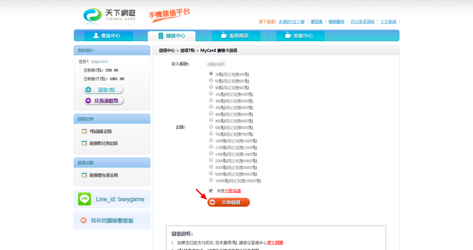The image size is (473, 250).
Task: Open the 少女前線 game link
Action: [388, 22]
